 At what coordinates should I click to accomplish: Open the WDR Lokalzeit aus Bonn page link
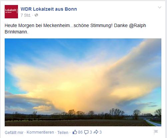pyautogui.click(x=49, y=9)
